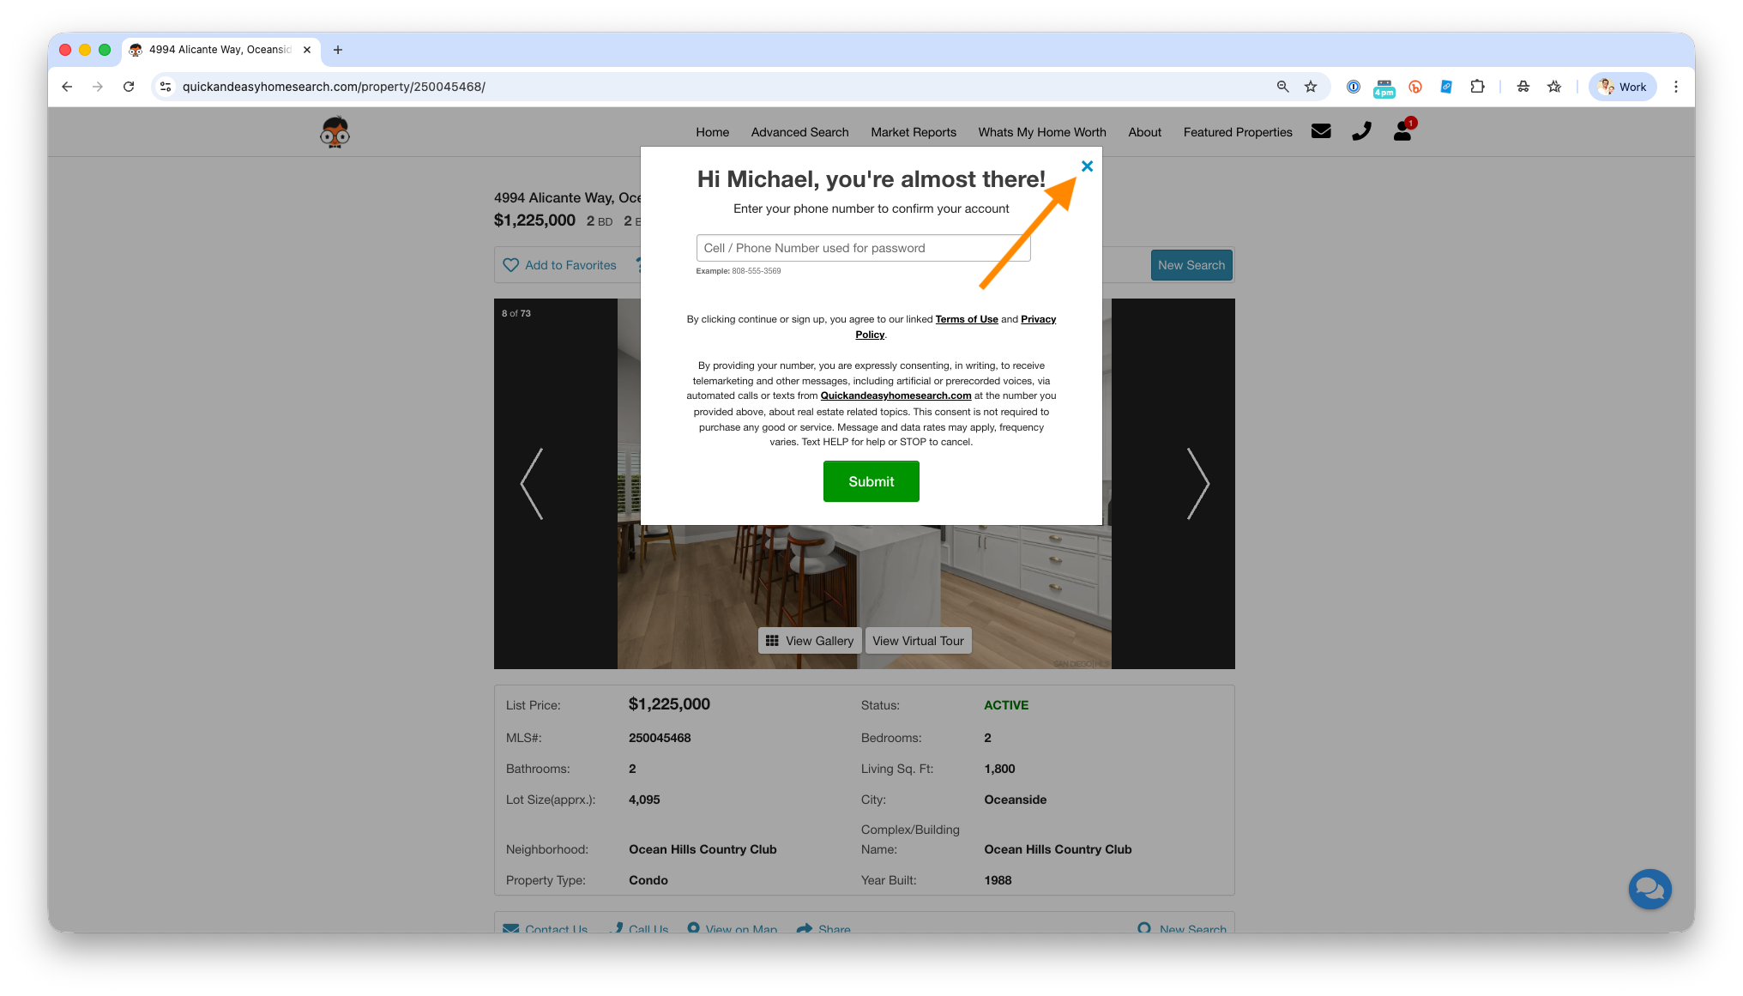Image resolution: width=1743 pixels, height=996 pixels.
Task: Show next photo with right arrow chevron
Action: click(x=1197, y=484)
